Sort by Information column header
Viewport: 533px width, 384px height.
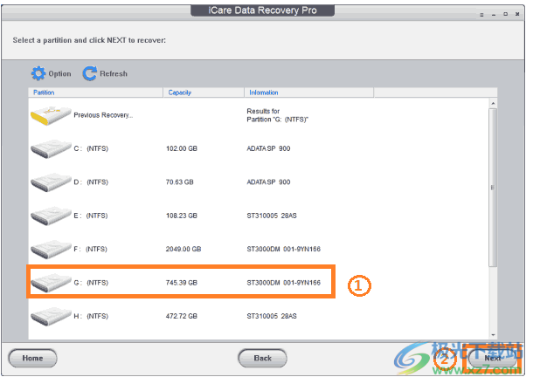click(x=309, y=93)
